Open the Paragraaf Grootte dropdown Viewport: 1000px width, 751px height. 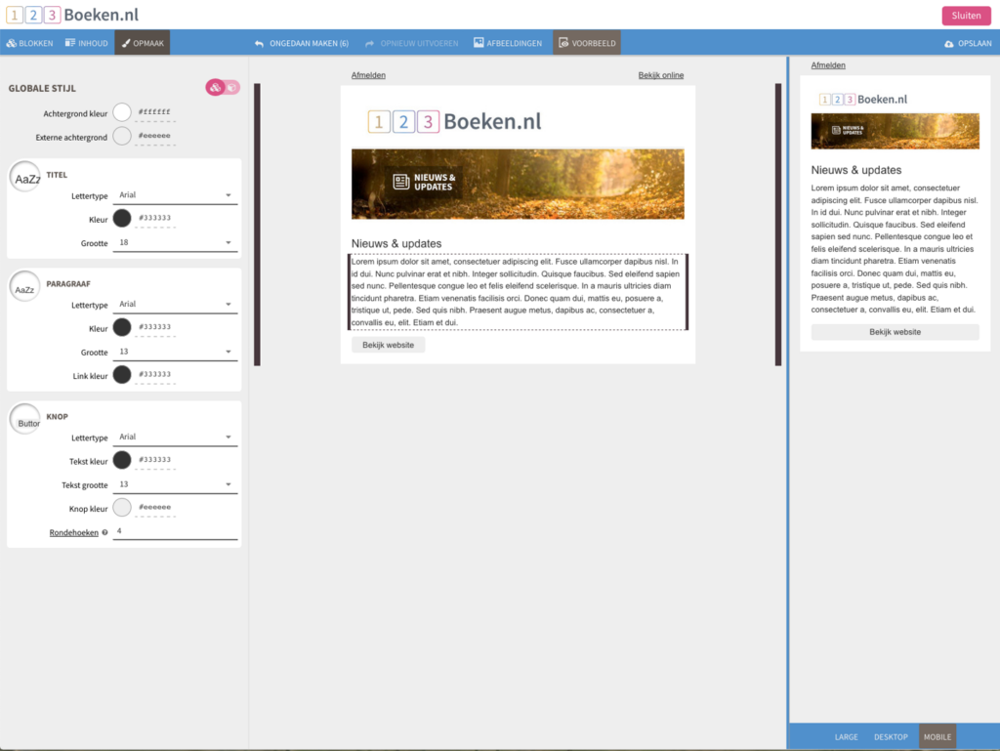pyautogui.click(x=175, y=352)
